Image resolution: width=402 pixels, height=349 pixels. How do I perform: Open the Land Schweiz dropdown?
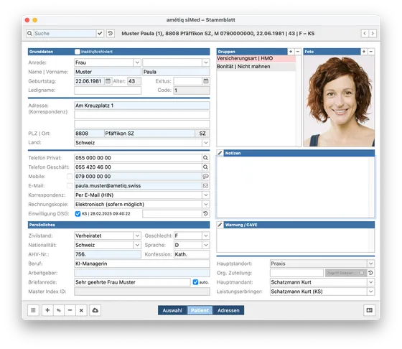206,143
